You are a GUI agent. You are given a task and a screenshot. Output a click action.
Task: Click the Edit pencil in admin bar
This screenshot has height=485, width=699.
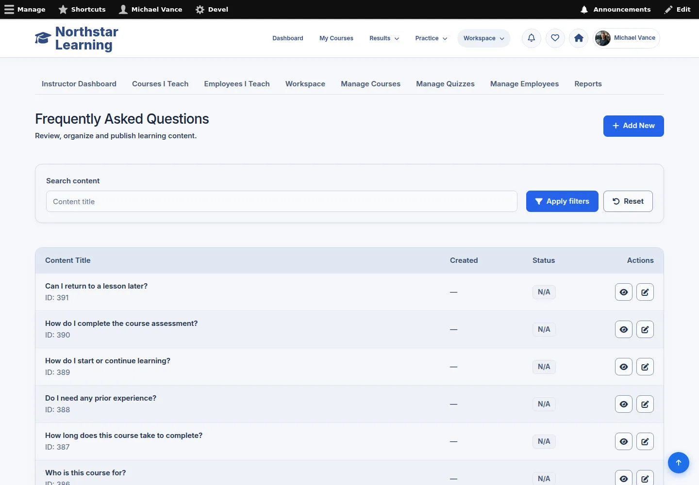[678, 9]
